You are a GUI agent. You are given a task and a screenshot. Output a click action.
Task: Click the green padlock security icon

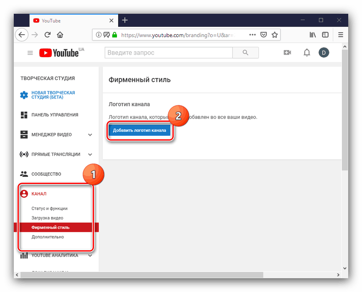[x=114, y=35]
